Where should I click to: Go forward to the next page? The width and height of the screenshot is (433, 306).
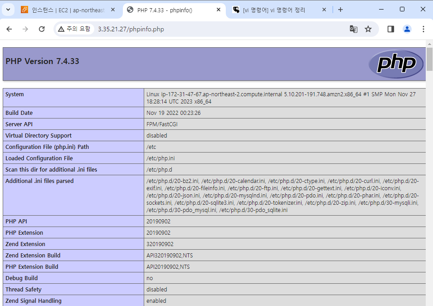tap(25, 29)
